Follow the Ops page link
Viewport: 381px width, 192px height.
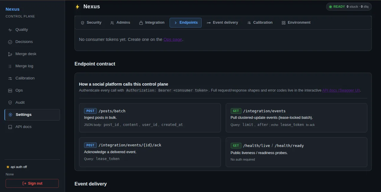[173, 39]
